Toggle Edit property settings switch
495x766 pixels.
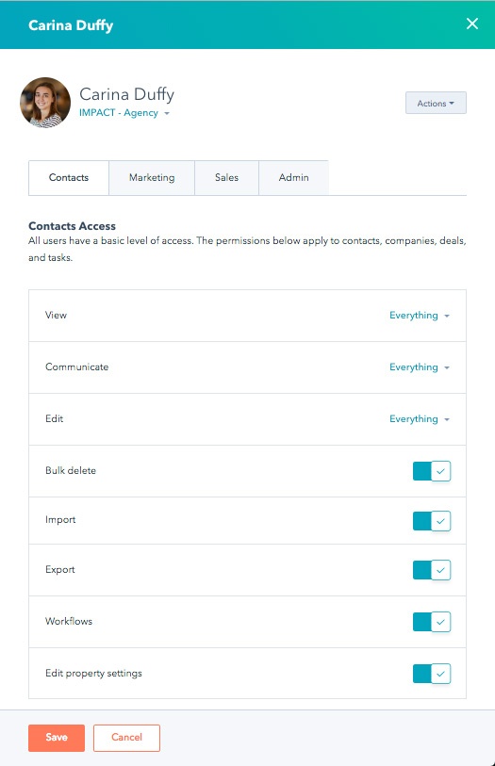(x=432, y=674)
